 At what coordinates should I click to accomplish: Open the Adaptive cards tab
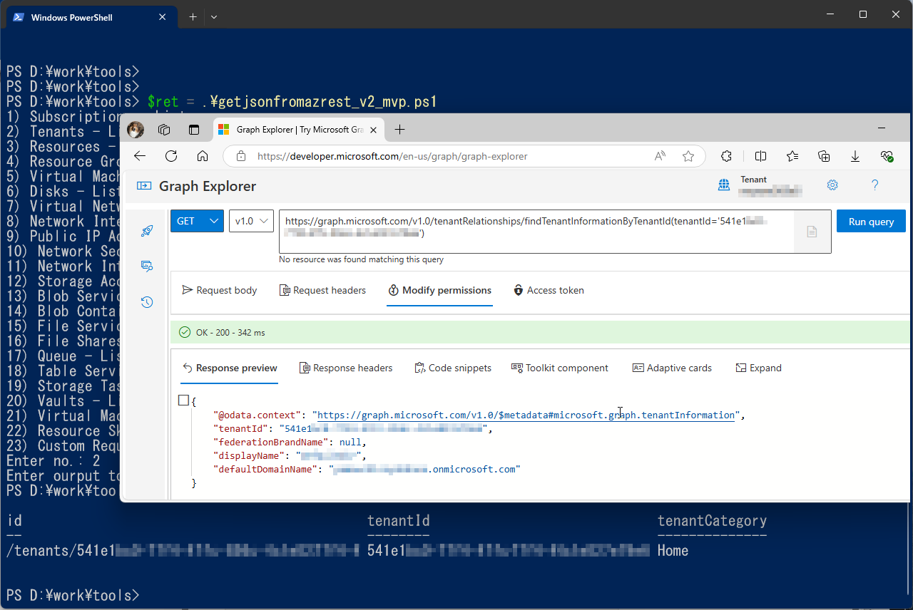672,368
